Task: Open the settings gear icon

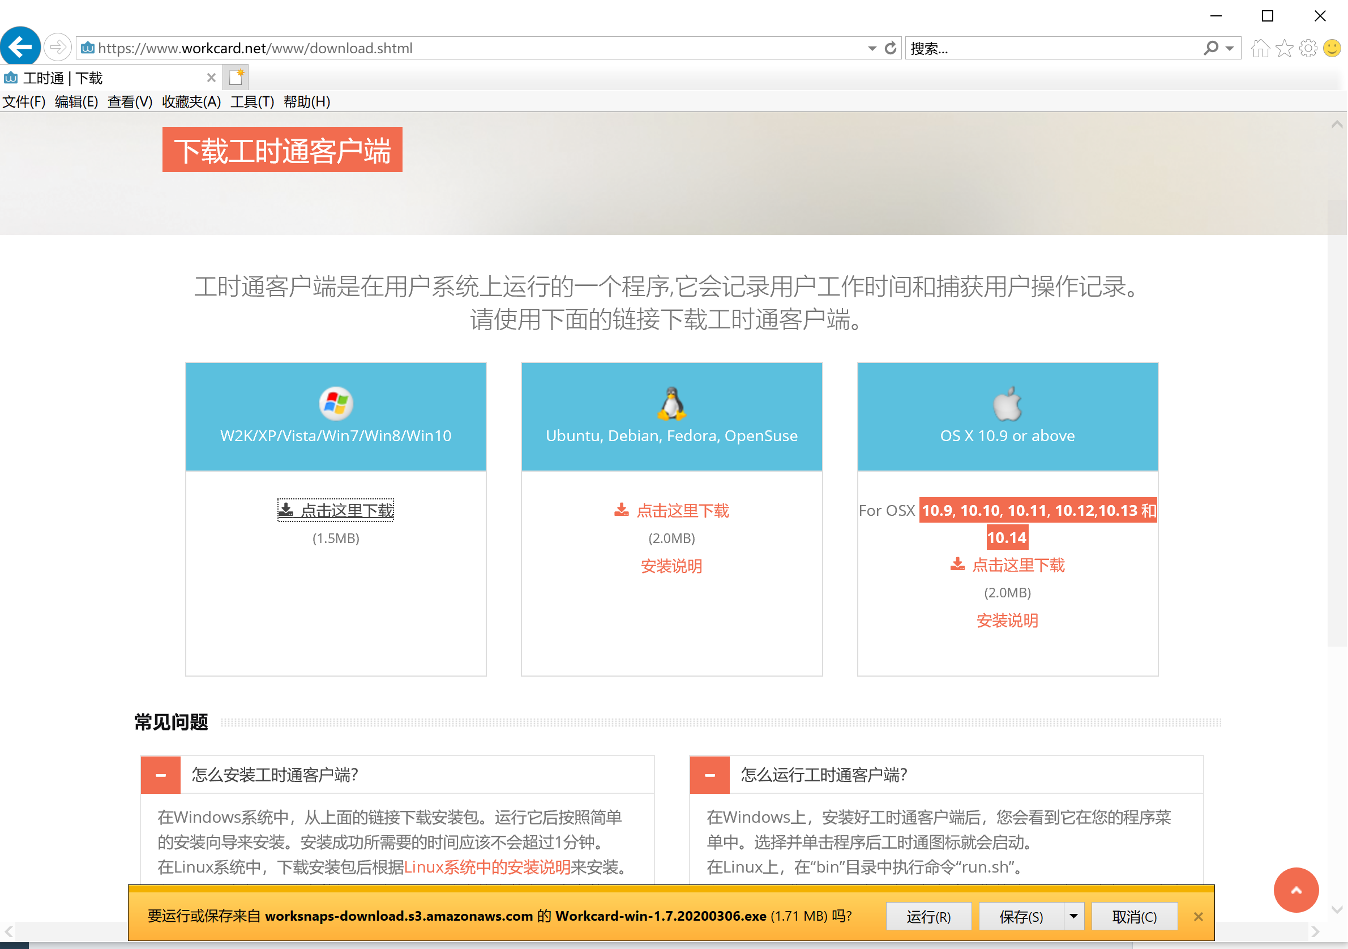Action: (1307, 48)
